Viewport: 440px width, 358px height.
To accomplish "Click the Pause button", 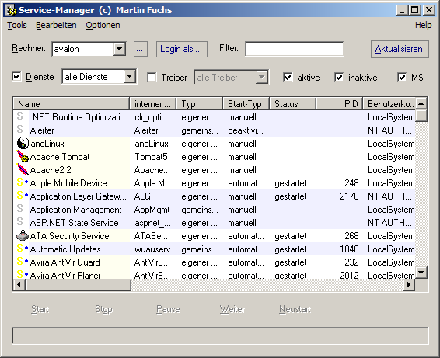I will click(x=168, y=309).
